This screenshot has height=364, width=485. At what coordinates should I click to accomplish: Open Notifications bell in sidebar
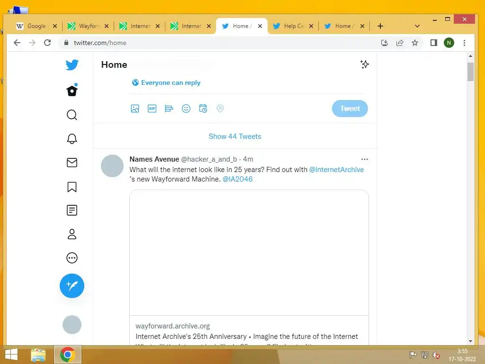pyautogui.click(x=72, y=139)
